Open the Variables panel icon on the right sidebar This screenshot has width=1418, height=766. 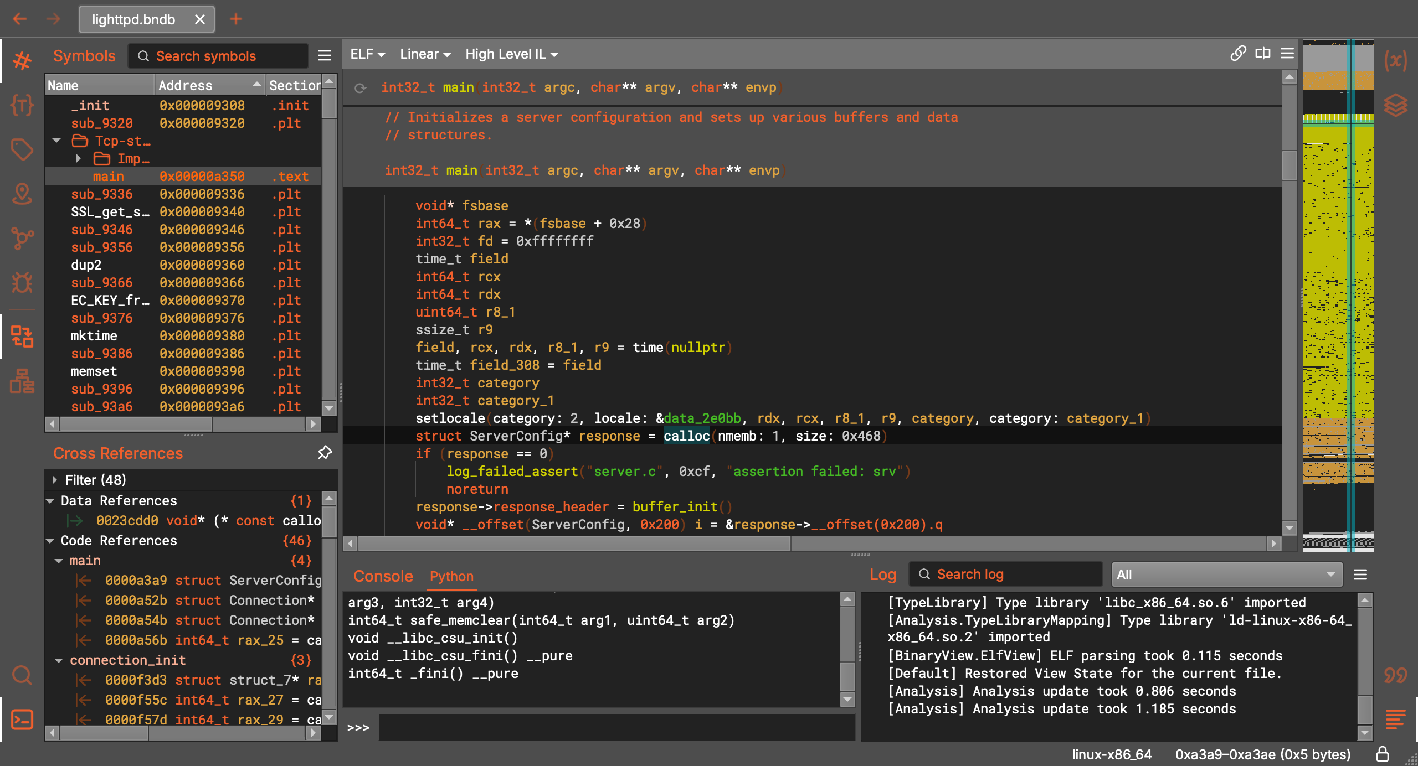pos(1395,60)
